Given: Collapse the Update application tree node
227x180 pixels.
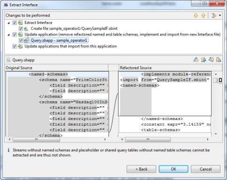Looking at the screenshot, I should 8,35.
